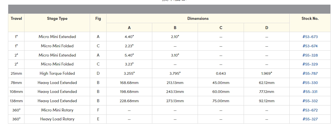Image resolution: width=336 pixels, height=127 pixels.
Task: Click the Dimensions header cell
Action: [198, 19]
